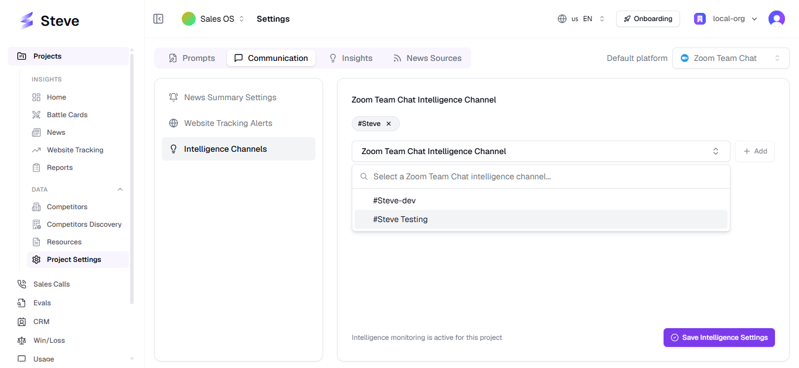799x368 pixels.
Task: Click the Website Tracking Alerts globe icon
Action: [174, 123]
